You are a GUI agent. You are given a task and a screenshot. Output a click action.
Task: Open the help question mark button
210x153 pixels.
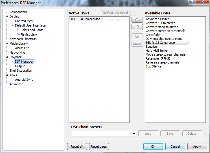pyautogui.click(x=192, y=2)
